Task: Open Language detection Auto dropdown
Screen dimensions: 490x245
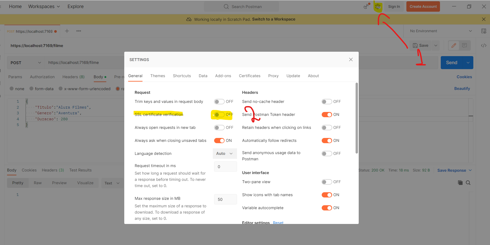Action: coord(225,154)
